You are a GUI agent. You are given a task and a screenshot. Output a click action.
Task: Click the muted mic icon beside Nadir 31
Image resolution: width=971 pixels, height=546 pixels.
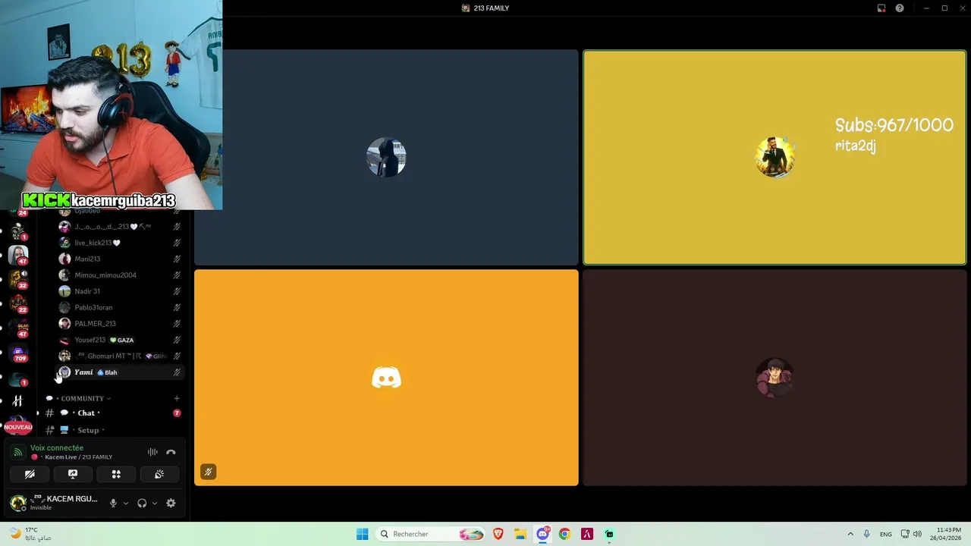[177, 291]
